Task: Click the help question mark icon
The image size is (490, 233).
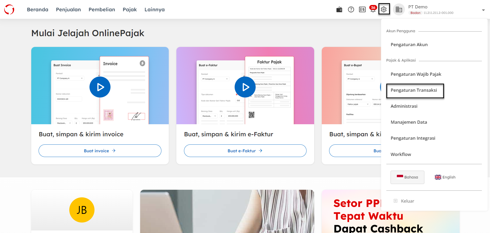Action: 351,10
